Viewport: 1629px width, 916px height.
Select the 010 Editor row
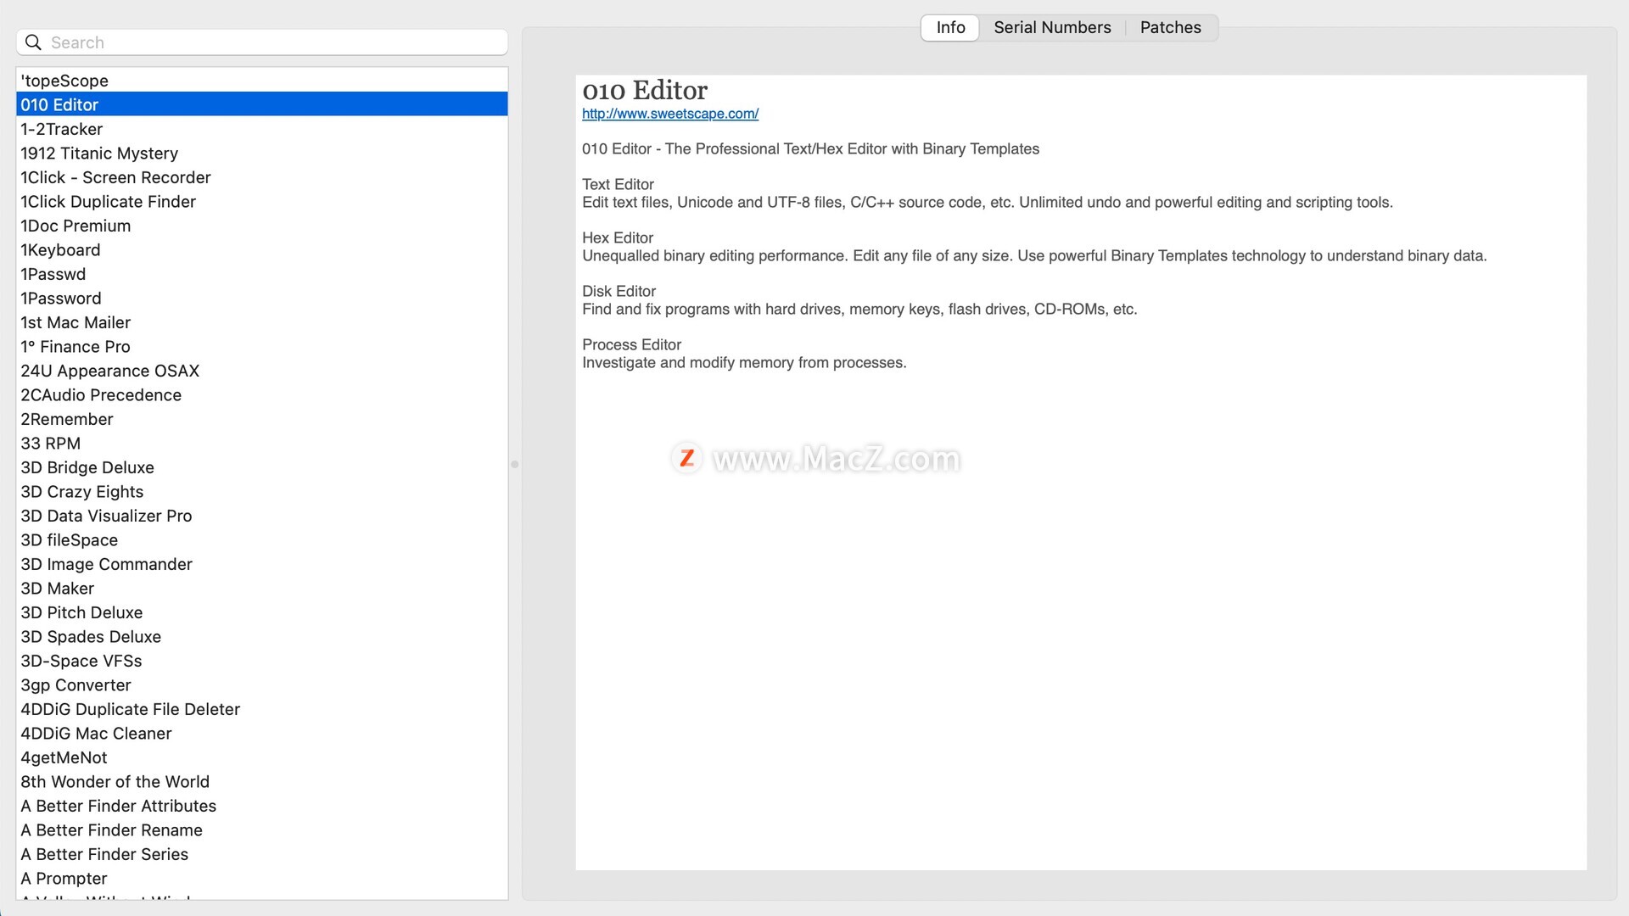coord(262,104)
